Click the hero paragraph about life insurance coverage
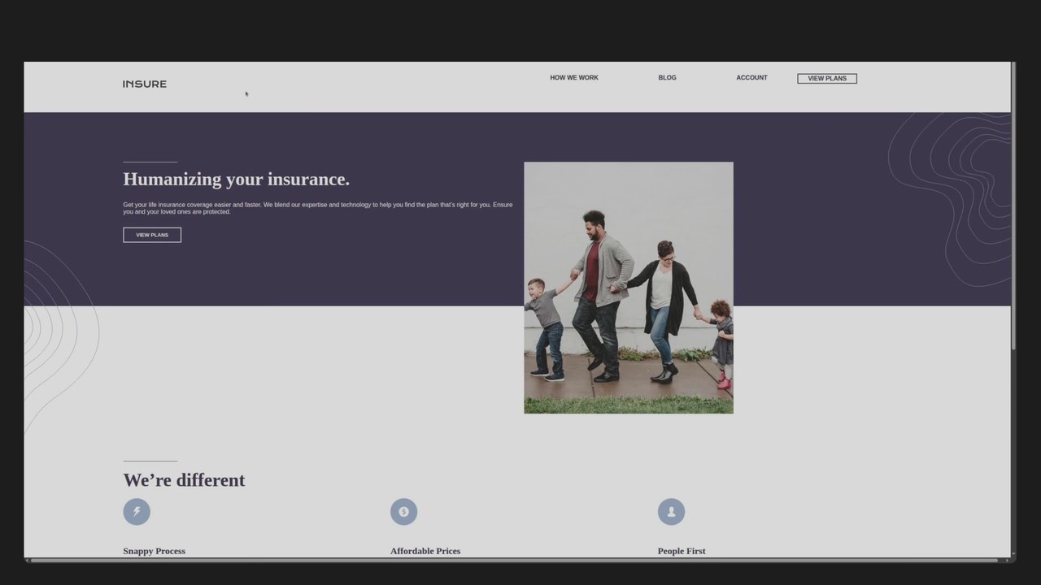This screenshot has height=585, width=1041. tap(318, 208)
